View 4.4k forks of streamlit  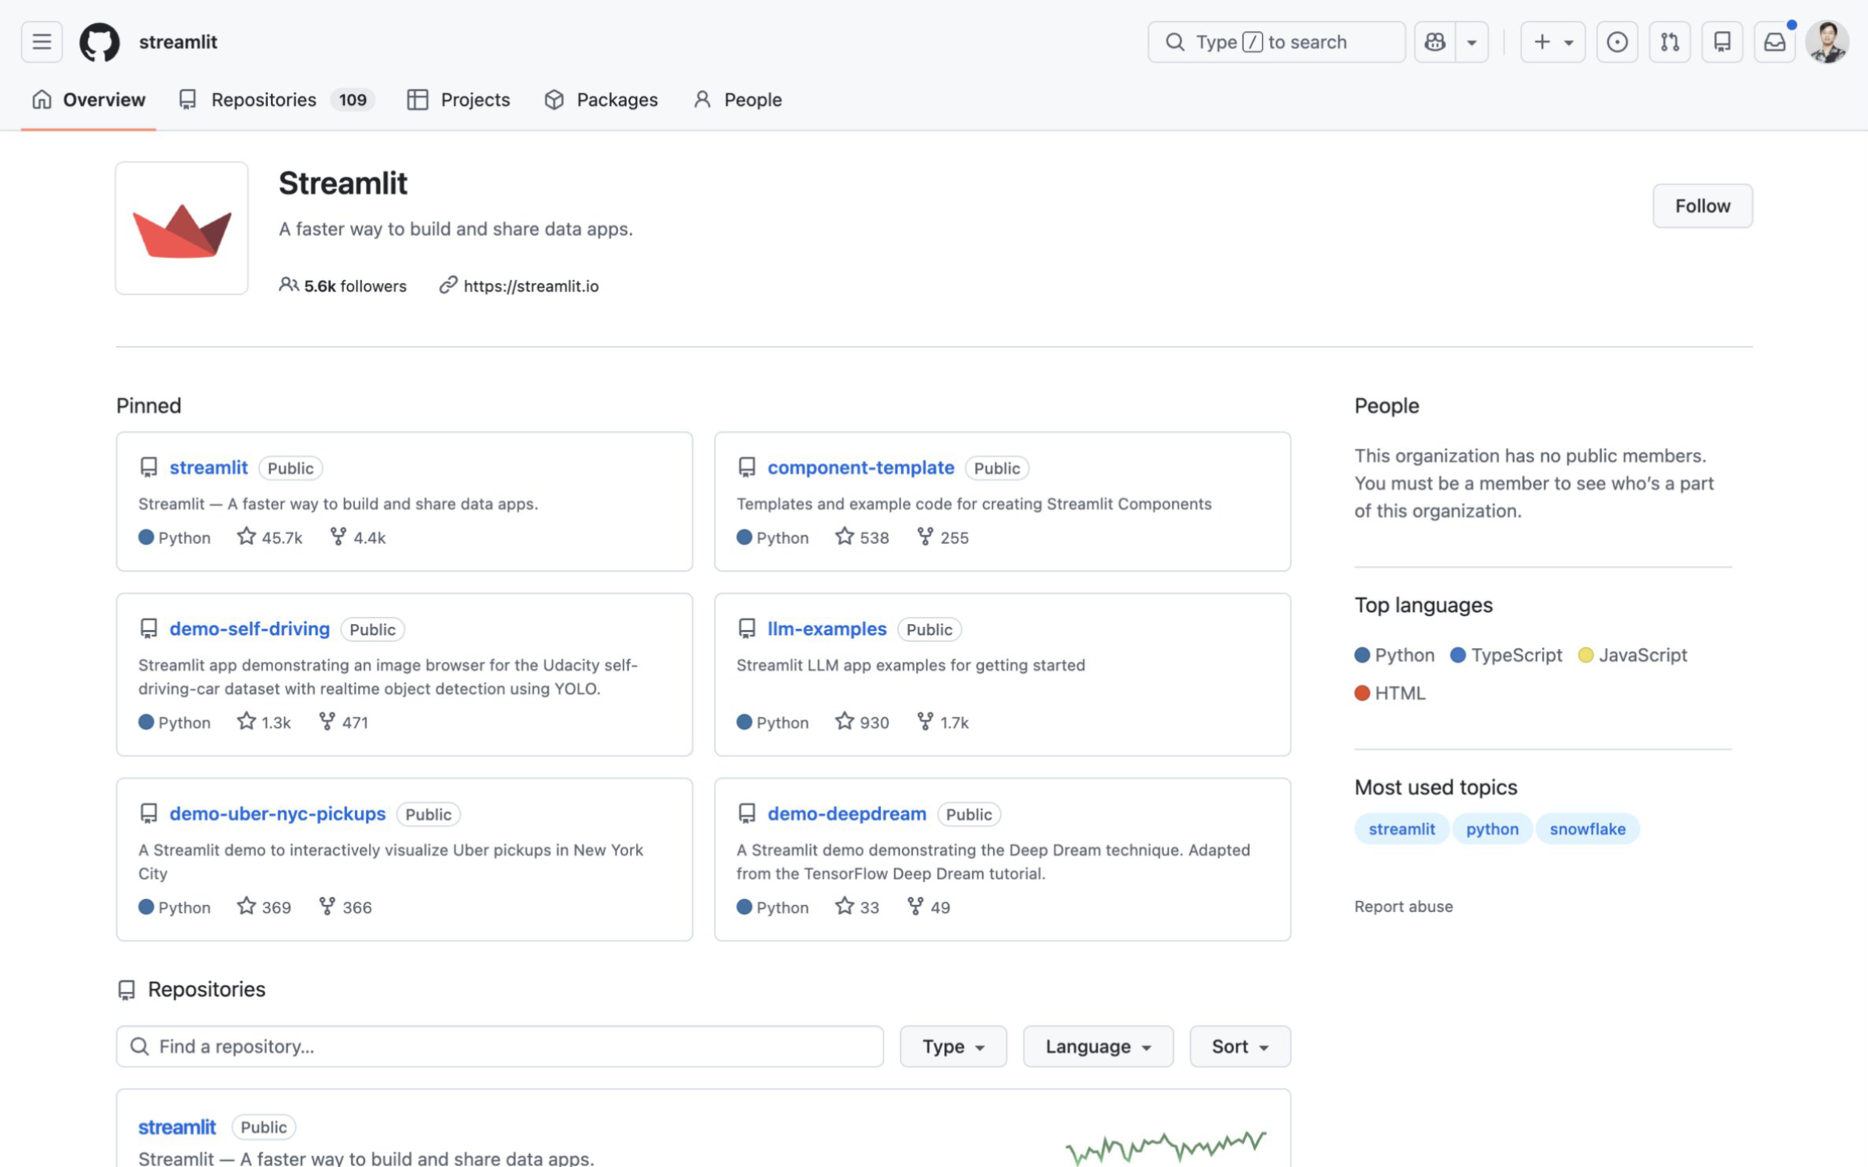(358, 537)
